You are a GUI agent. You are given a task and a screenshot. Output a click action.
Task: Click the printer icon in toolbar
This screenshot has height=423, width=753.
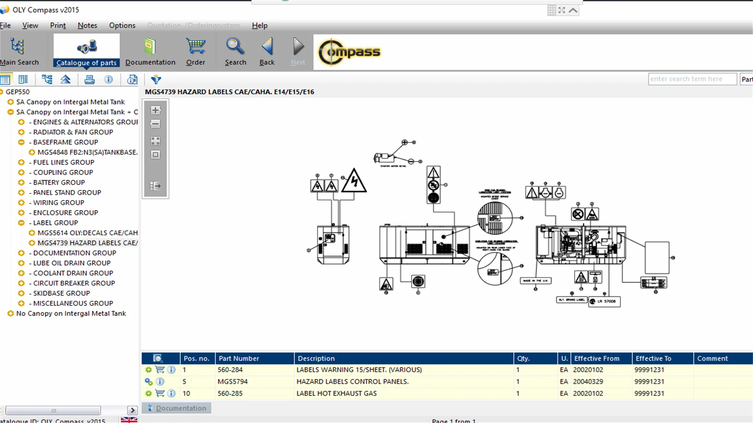[x=89, y=80]
